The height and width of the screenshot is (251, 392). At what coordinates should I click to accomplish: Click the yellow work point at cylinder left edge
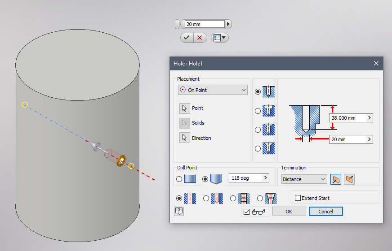coord(24,105)
